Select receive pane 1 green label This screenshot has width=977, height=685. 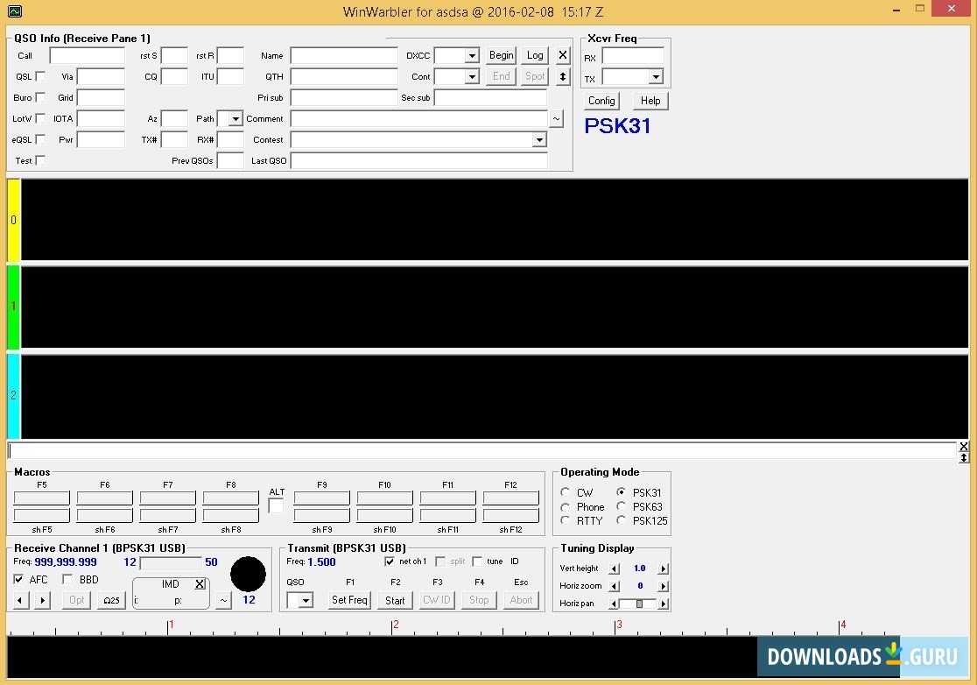[13, 306]
